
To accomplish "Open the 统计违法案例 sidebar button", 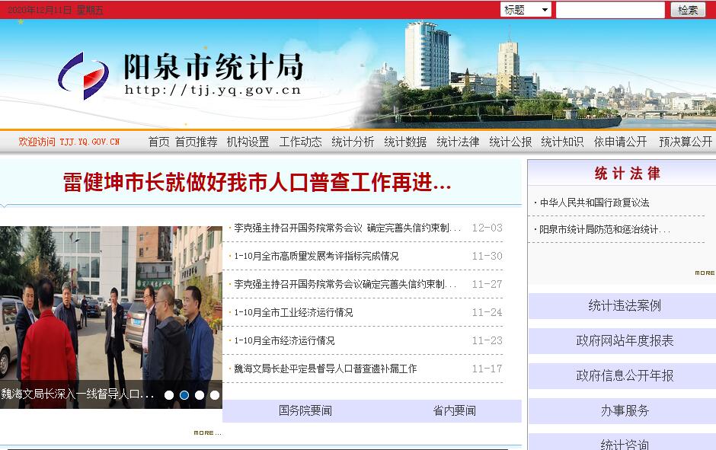I will [624, 305].
